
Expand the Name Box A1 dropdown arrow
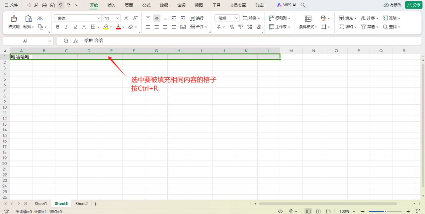[x=50, y=41]
